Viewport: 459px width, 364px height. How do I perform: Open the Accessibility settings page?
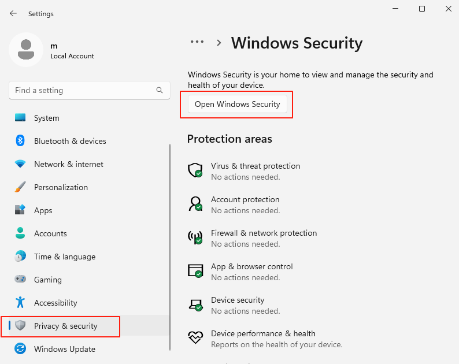[55, 303]
